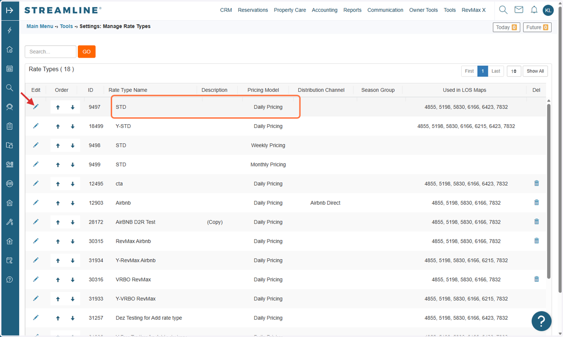Open the lightning bolt quick actions icon
The height and width of the screenshot is (337, 563).
point(9,30)
